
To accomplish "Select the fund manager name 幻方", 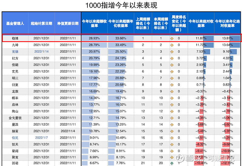I will click(15, 58).
